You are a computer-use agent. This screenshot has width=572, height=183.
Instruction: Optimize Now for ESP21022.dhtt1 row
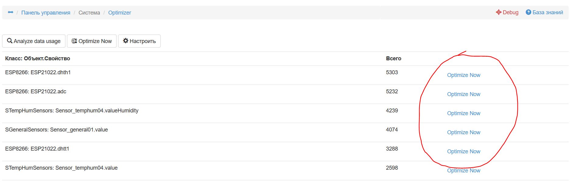point(463,151)
